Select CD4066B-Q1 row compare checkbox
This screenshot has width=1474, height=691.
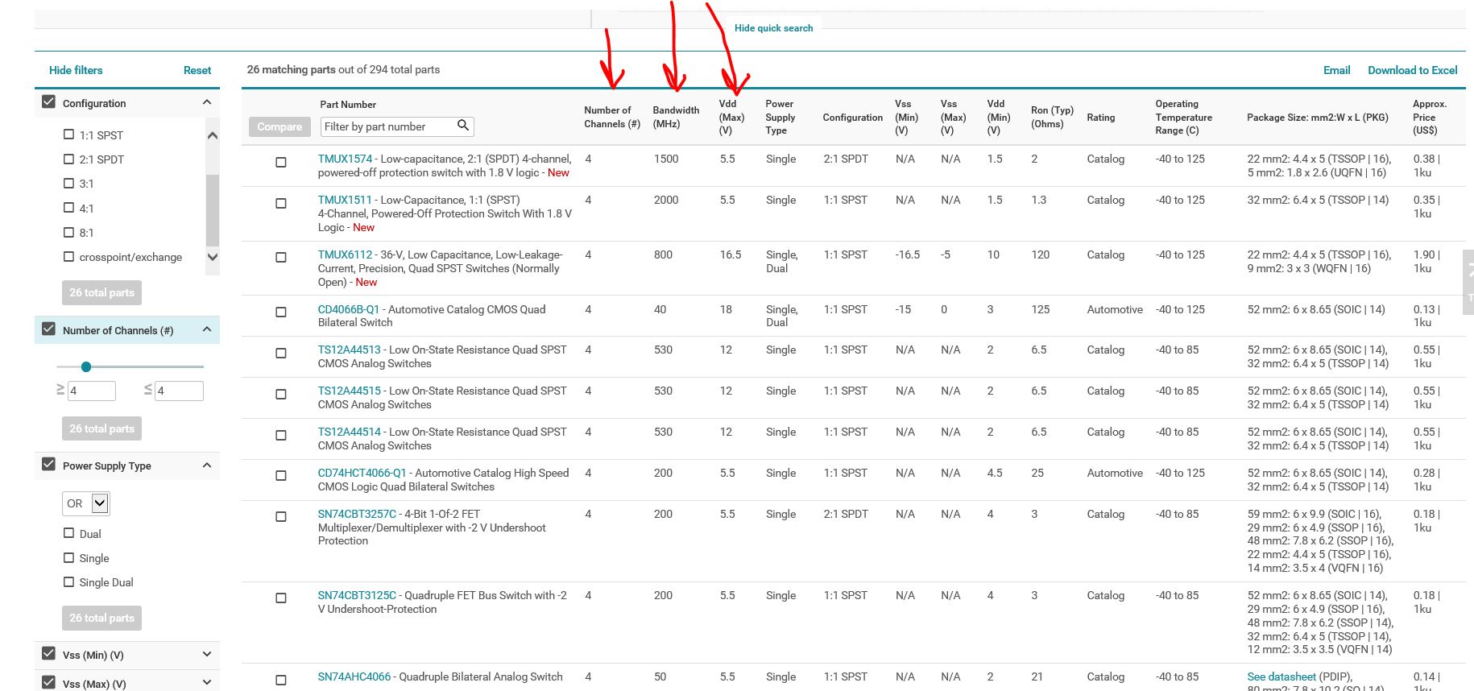point(281,312)
